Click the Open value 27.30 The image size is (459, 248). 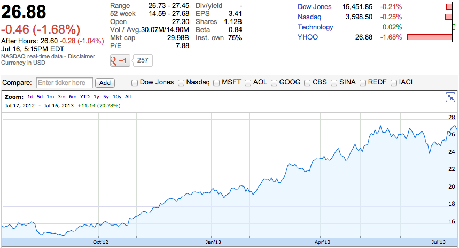(x=181, y=22)
